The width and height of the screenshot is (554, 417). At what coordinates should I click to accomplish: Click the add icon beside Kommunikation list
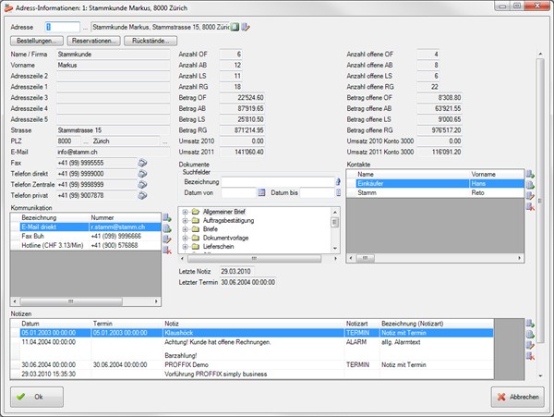[166, 217]
